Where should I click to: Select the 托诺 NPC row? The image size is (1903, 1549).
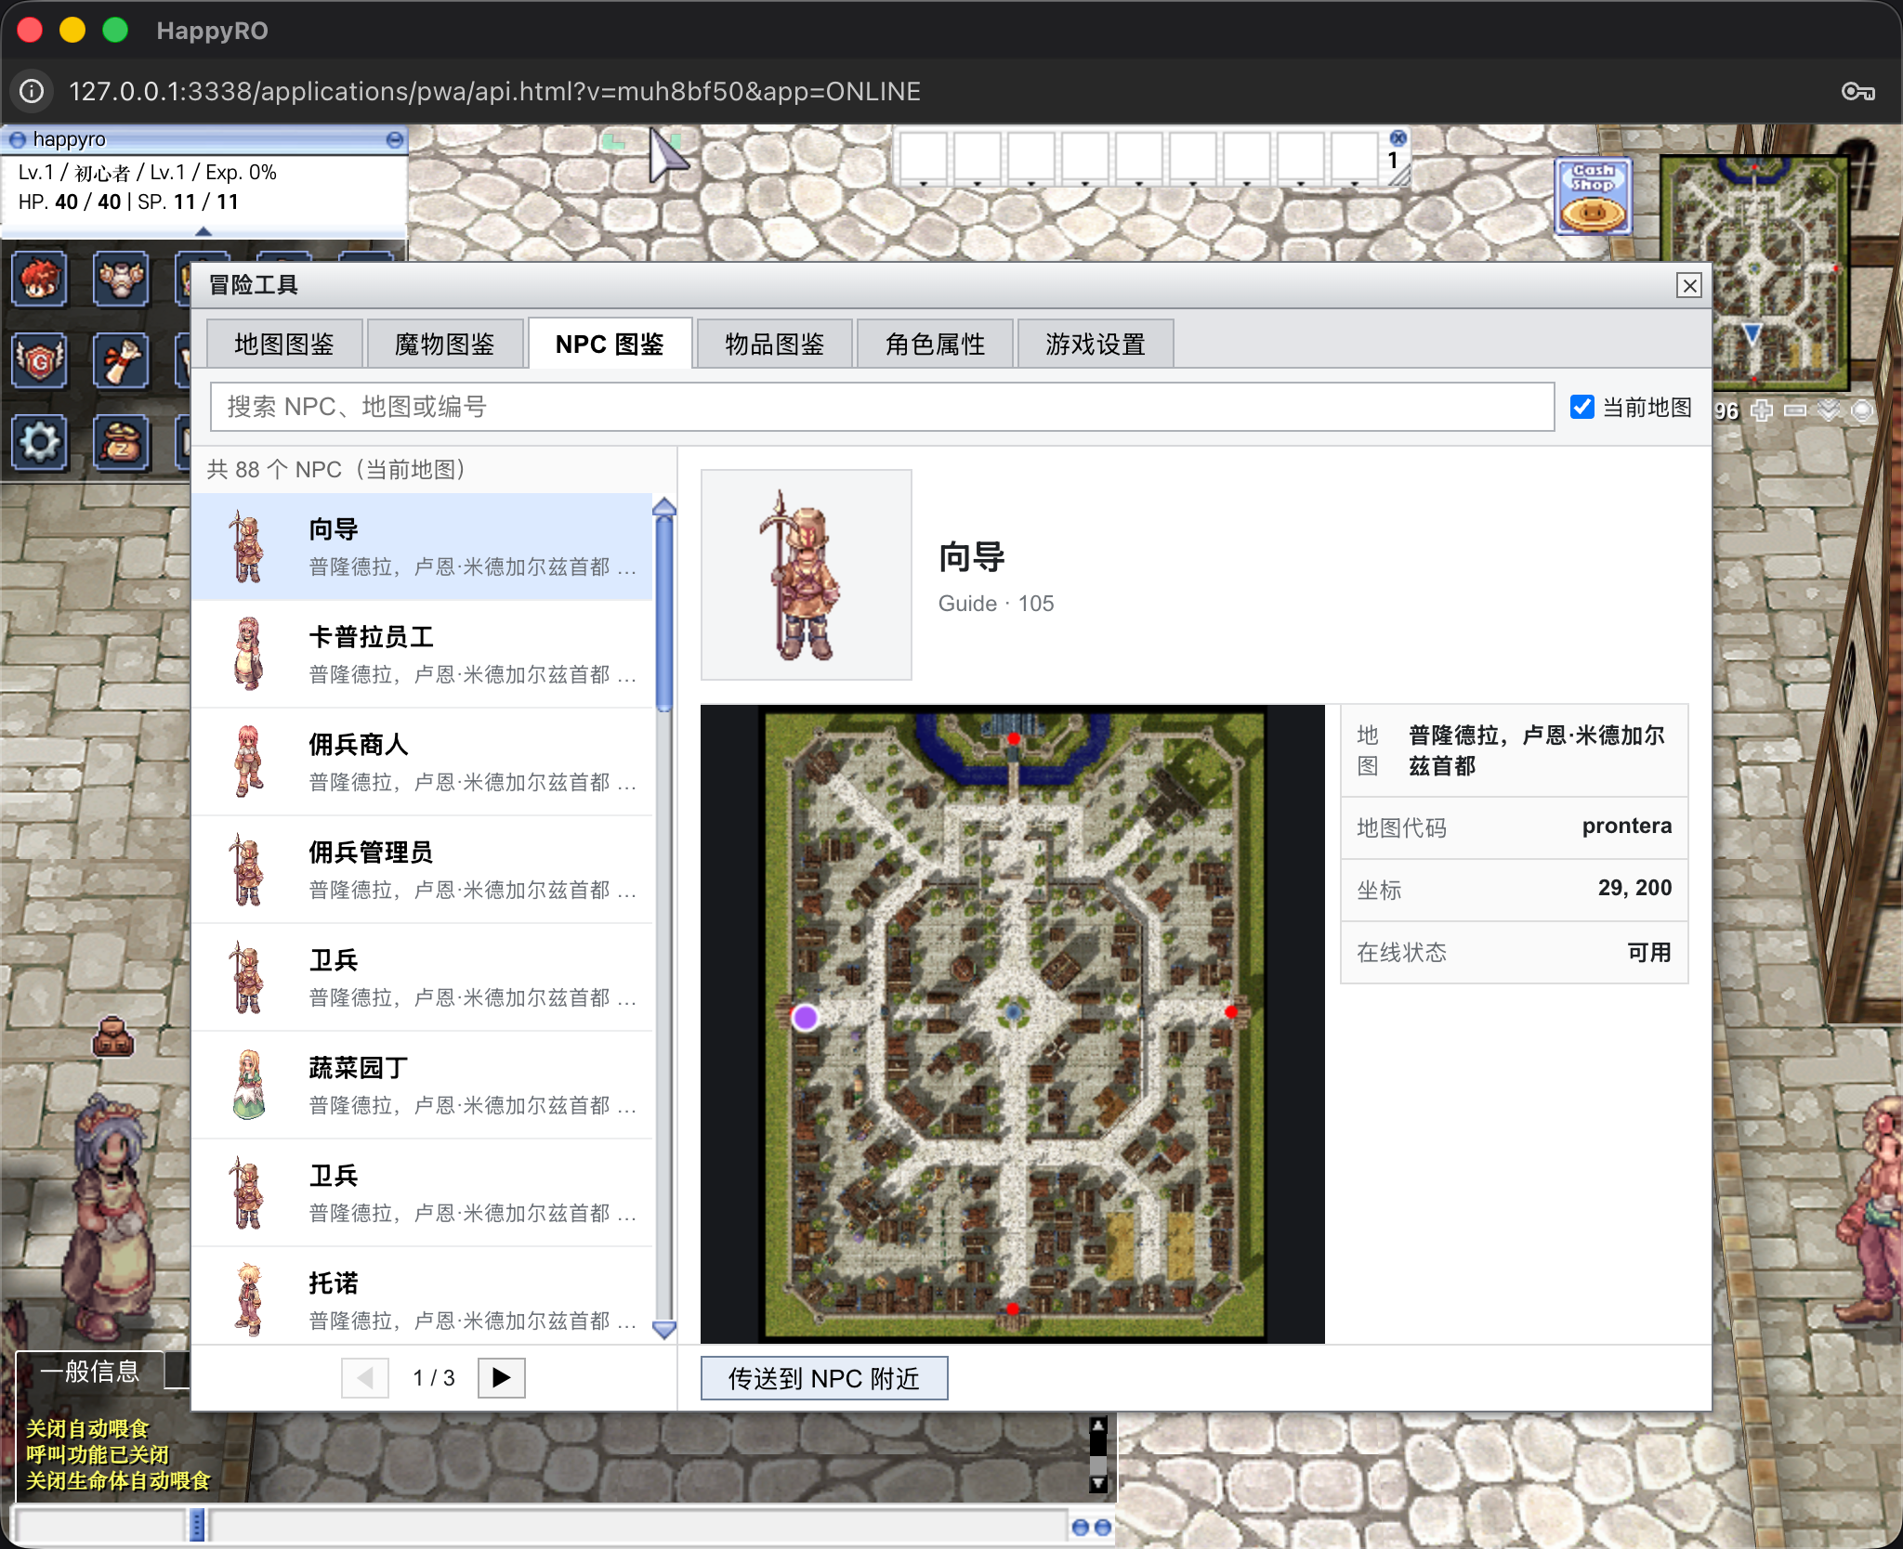pos(422,1296)
